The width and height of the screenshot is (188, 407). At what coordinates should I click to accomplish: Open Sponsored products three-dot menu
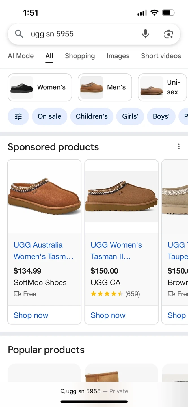coord(179,146)
